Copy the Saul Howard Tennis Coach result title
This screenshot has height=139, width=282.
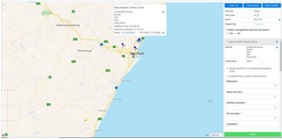click(x=277, y=42)
